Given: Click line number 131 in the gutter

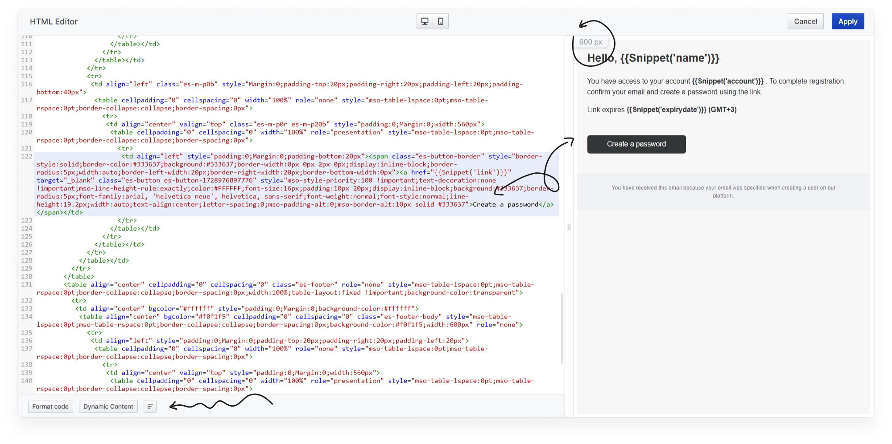Looking at the screenshot, I should coord(27,285).
